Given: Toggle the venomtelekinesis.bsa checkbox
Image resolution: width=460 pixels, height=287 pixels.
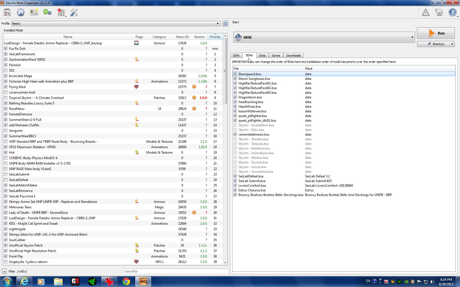Looking at the screenshot, I should tap(235, 134).
